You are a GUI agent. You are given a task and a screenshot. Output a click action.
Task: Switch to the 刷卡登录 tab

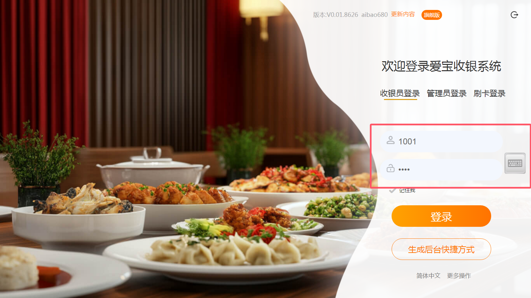coord(490,93)
